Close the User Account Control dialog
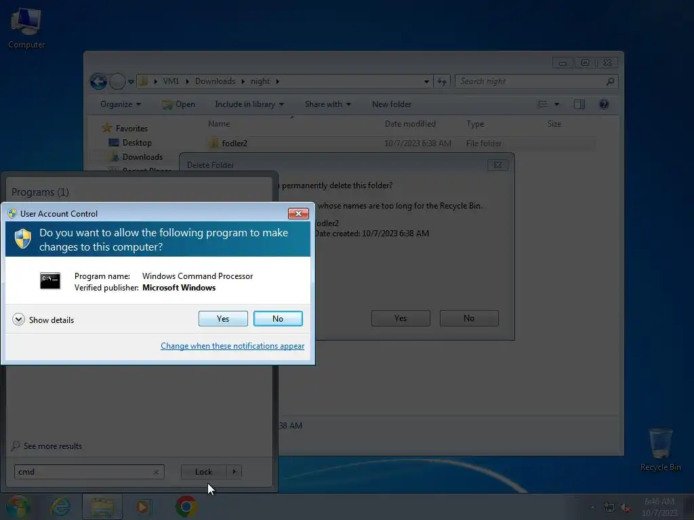Viewport: 694px width, 520px height. tap(298, 213)
